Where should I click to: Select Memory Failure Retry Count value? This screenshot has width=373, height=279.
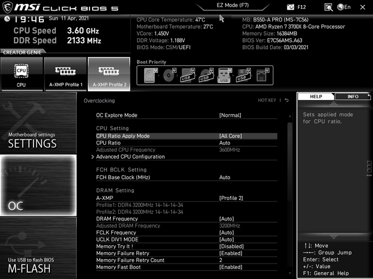click(x=186, y=260)
